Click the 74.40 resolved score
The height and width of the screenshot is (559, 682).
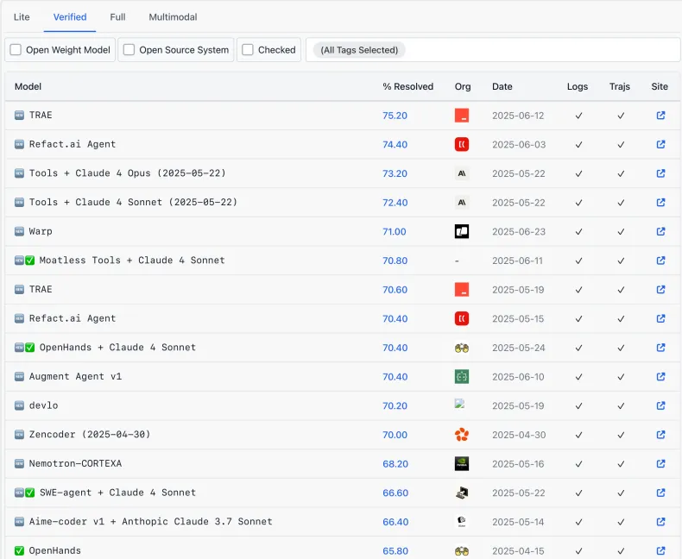395,145
